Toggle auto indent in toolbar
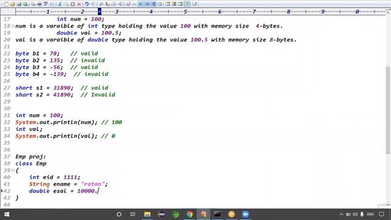This screenshot has height=220, width=391. pos(147,4)
